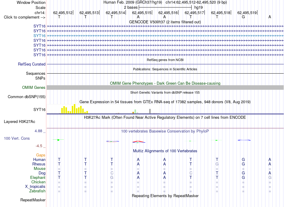Click the H3K27Ac Mark track title
The height and width of the screenshot is (207, 284).
(165, 118)
